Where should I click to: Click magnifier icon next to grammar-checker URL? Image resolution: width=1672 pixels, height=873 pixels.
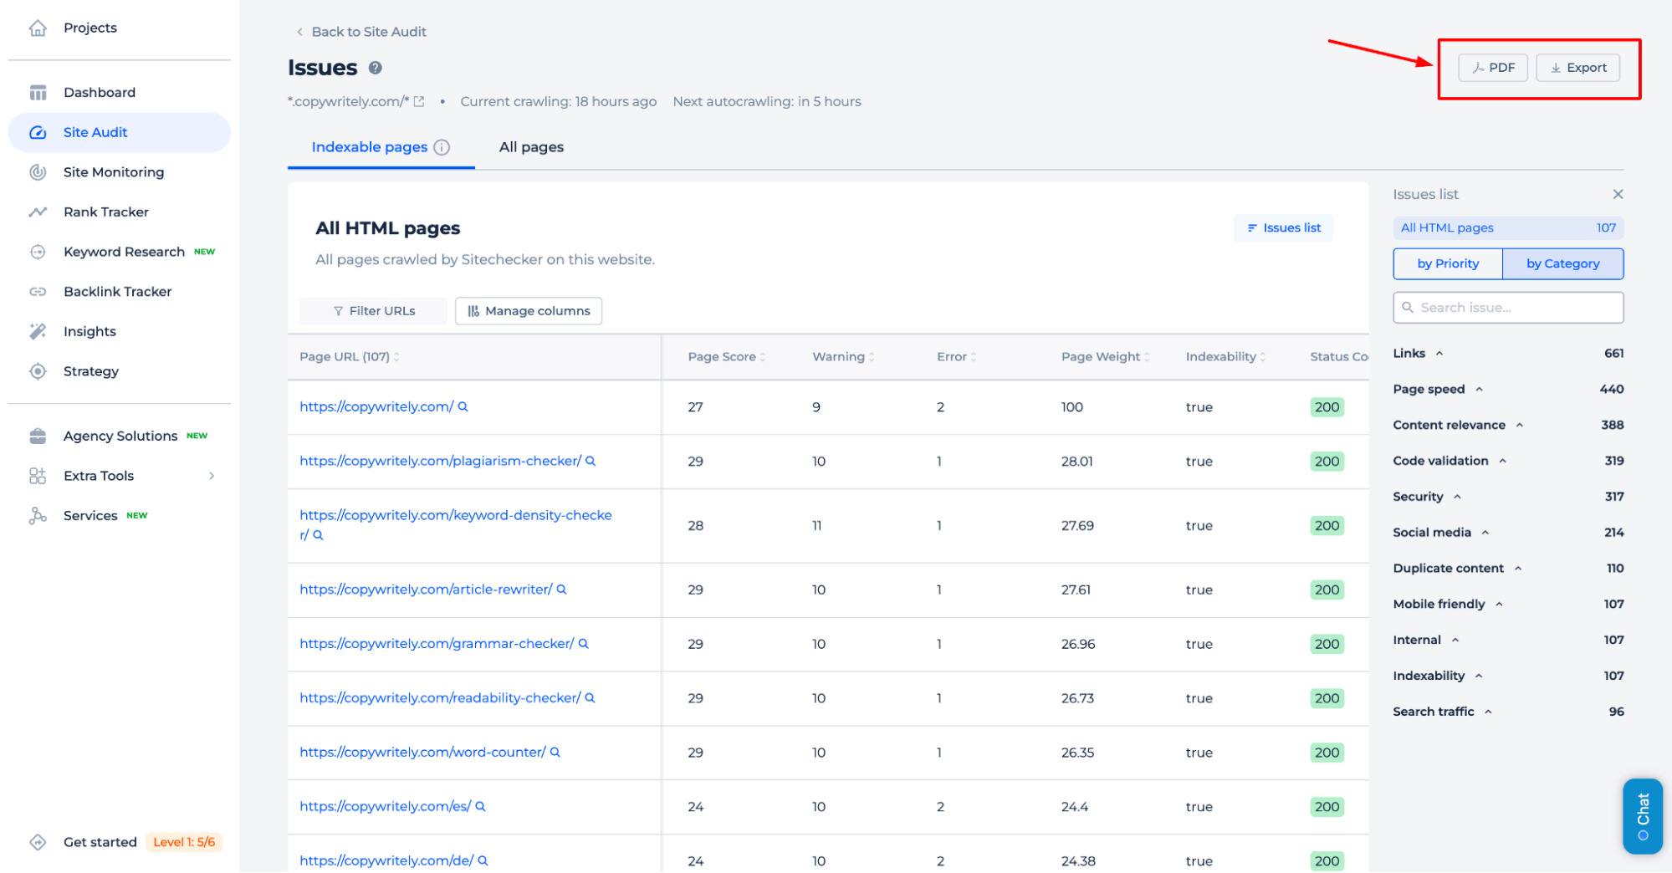click(584, 644)
